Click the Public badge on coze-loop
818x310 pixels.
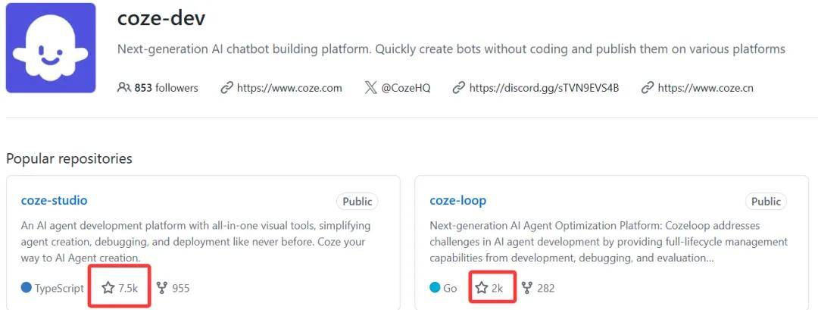[766, 202]
